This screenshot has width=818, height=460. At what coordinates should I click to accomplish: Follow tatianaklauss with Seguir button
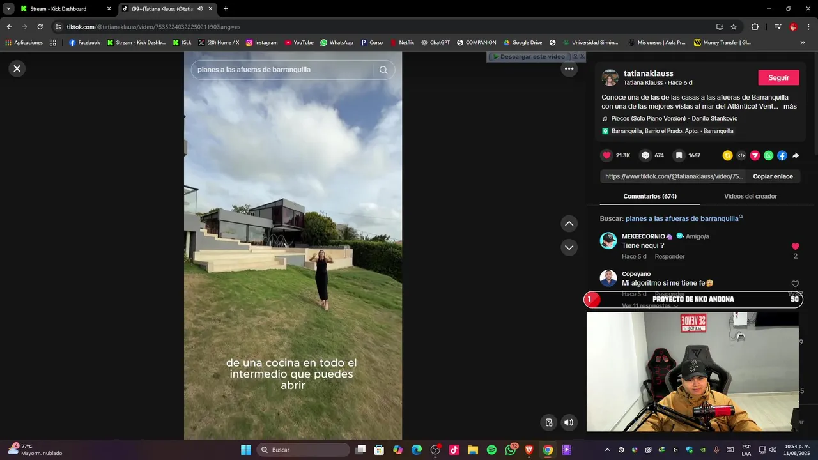778,77
